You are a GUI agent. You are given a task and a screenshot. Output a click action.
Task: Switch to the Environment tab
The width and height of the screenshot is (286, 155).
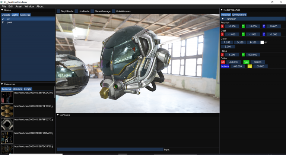click(239, 15)
